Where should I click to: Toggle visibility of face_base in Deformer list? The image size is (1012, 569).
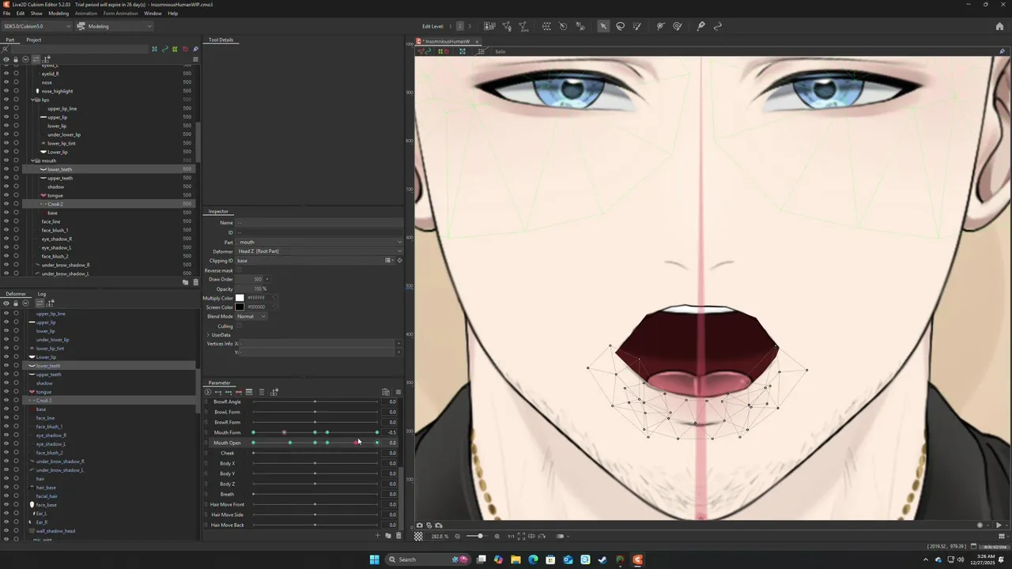click(6, 505)
